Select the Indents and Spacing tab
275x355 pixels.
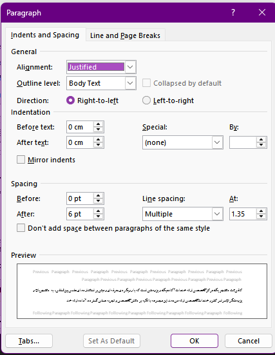click(45, 35)
